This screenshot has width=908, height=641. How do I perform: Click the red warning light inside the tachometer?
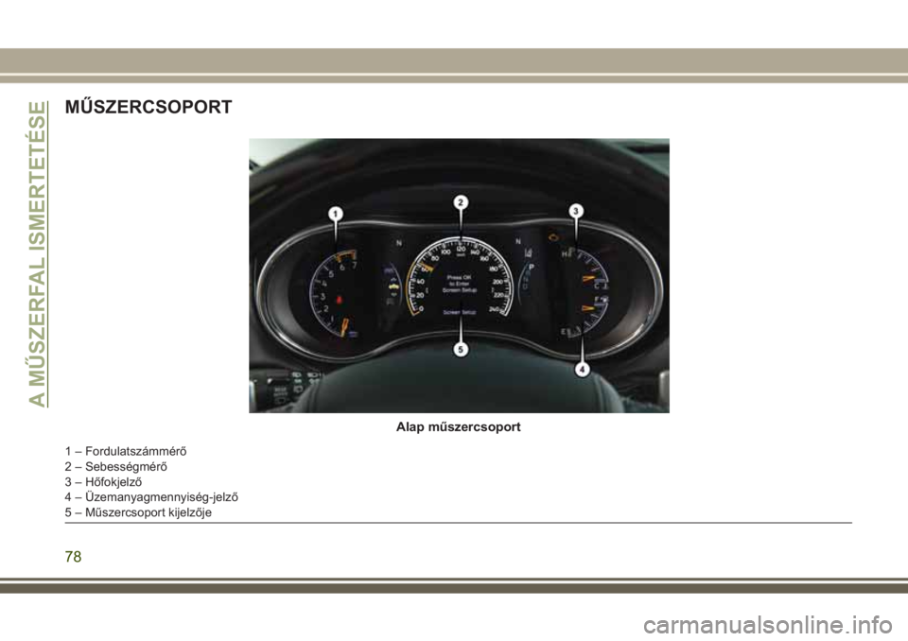click(x=340, y=301)
